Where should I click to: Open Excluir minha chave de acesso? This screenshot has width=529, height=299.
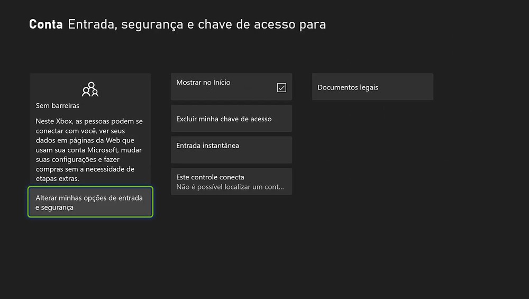pos(231,119)
